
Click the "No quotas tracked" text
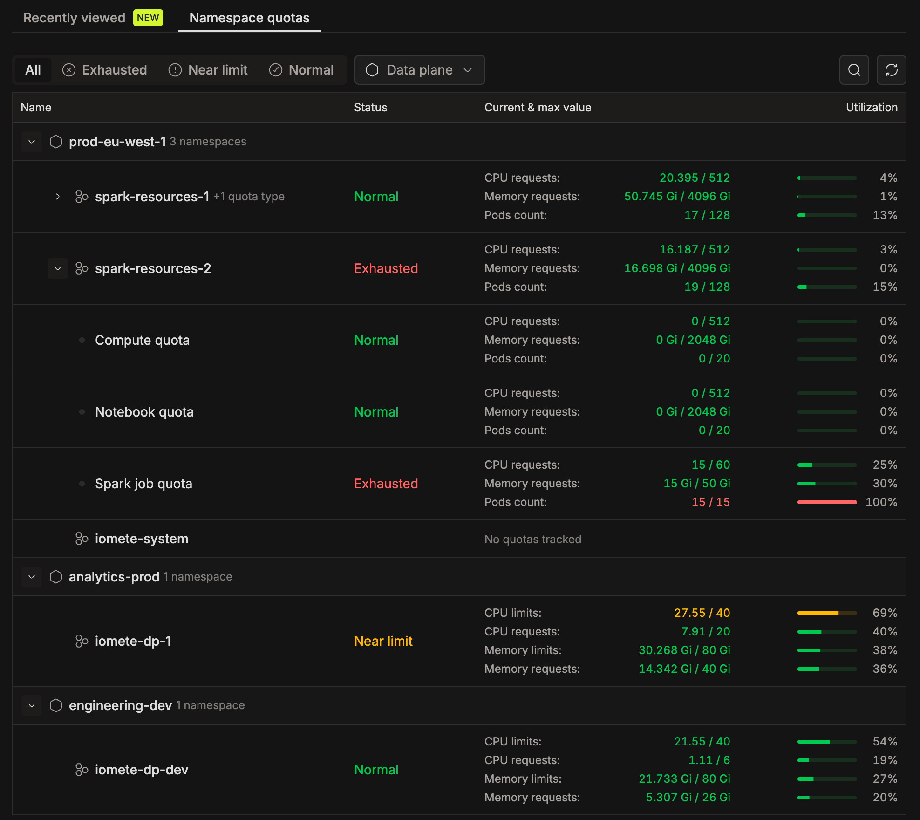[x=533, y=539]
